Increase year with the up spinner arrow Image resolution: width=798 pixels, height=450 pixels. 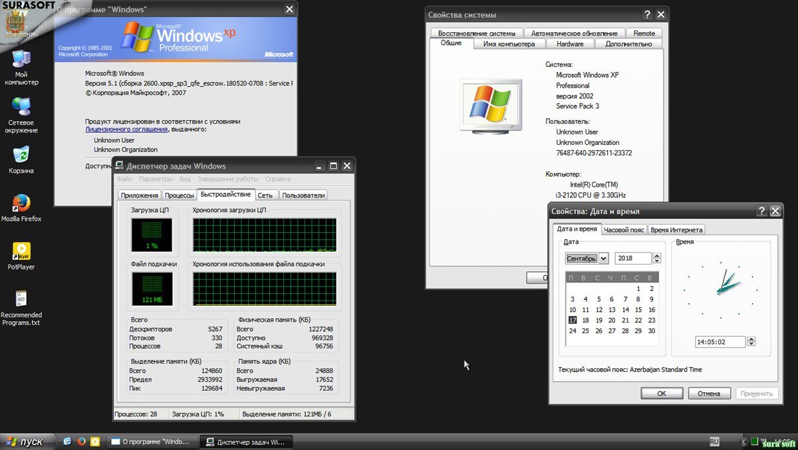click(657, 256)
